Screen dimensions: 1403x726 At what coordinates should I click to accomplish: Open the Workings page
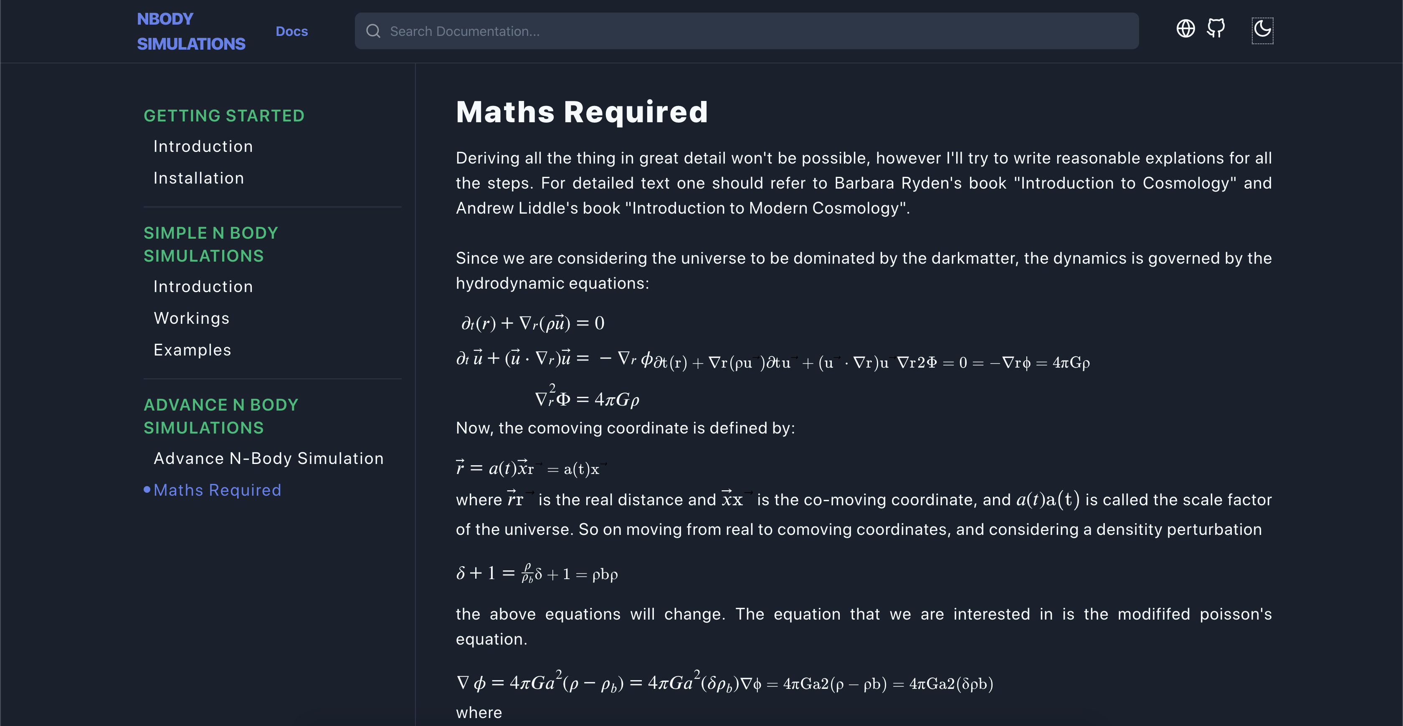191,318
